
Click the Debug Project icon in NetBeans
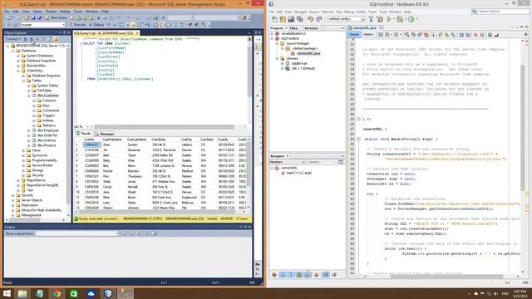click(x=401, y=19)
